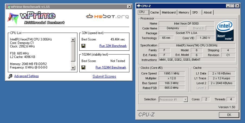Screen dimensions: 245x123
Task: Click the Memory: 2048 MB FB-DDR2 line
Action: coord(28,64)
